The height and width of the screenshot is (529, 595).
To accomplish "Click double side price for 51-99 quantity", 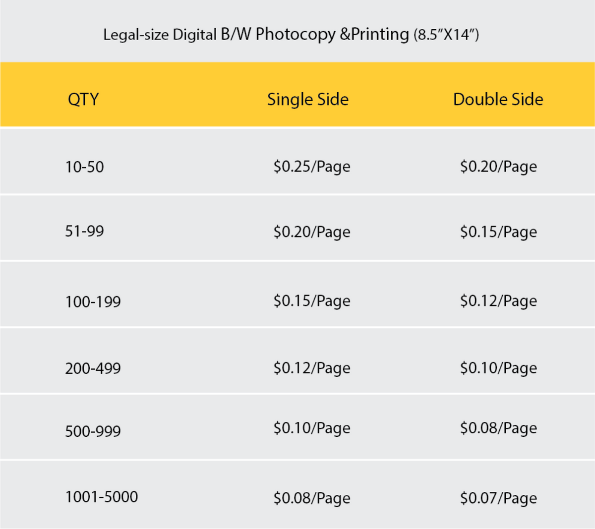I will tap(498, 232).
